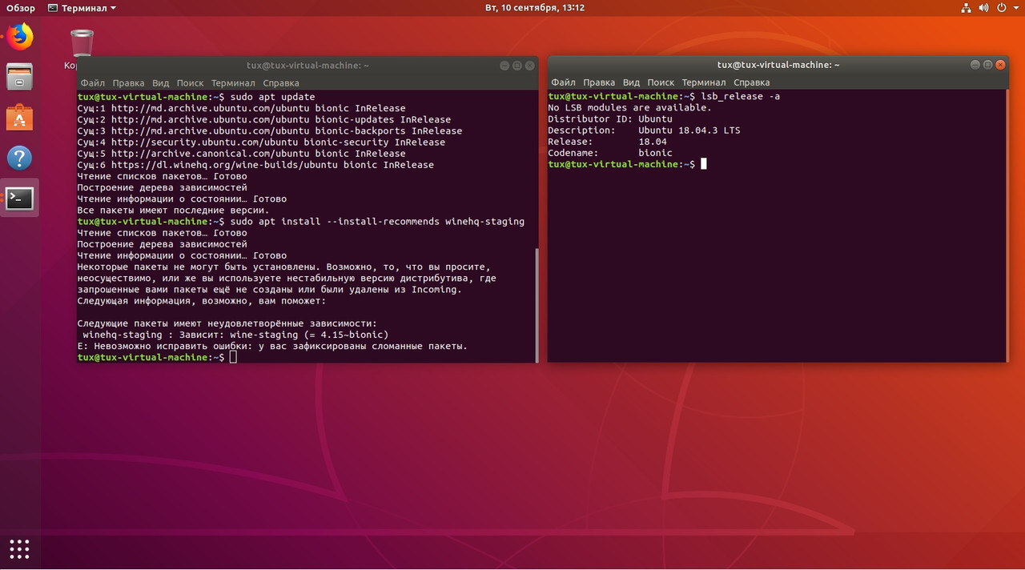Click the 'Codename: bionic' line
This screenshot has height=570, width=1025.
click(x=610, y=152)
